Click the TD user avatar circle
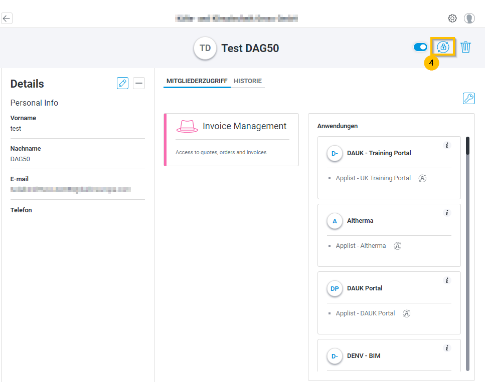The width and height of the screenshot is (485, 382). coord(205,49)
